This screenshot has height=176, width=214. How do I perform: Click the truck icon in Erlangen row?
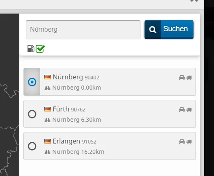(189, 142)
